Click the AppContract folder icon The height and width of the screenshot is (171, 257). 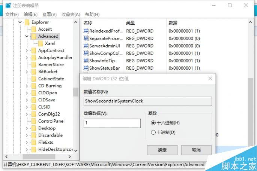click(34, 51)
